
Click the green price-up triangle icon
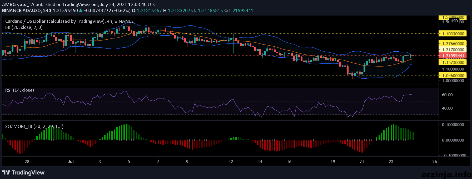tap(81, 10)
